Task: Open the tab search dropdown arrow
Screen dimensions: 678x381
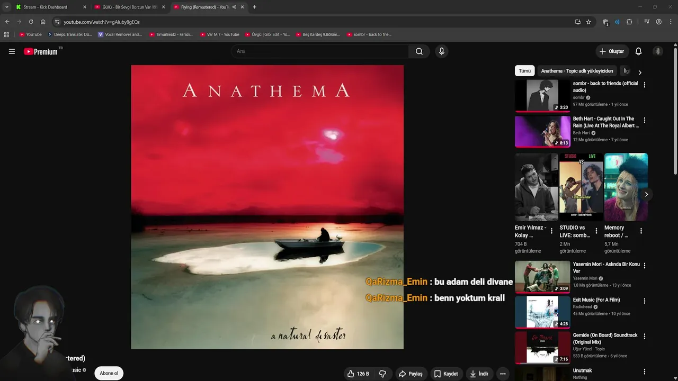Action: (x=6, y=7)
